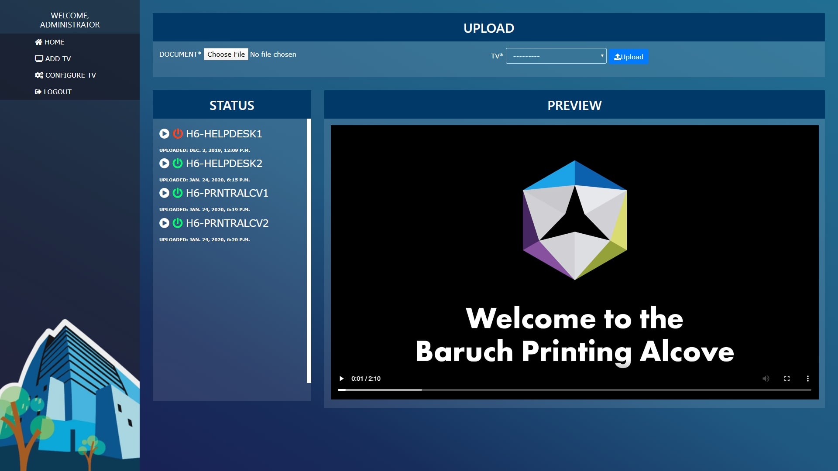Click the video progress bar
This screenshot has height=471, width=838.
(x=574, y=389)
